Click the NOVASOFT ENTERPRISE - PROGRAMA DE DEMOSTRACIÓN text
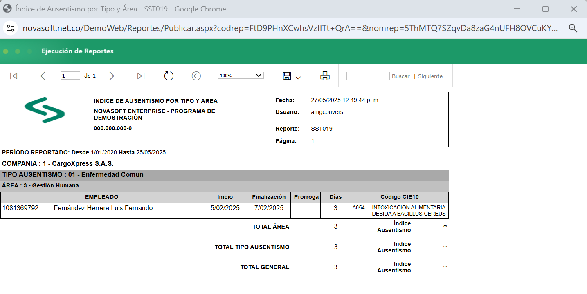This screenshot has width=587, height=294. pyautogui.click(x=154, y=114)
